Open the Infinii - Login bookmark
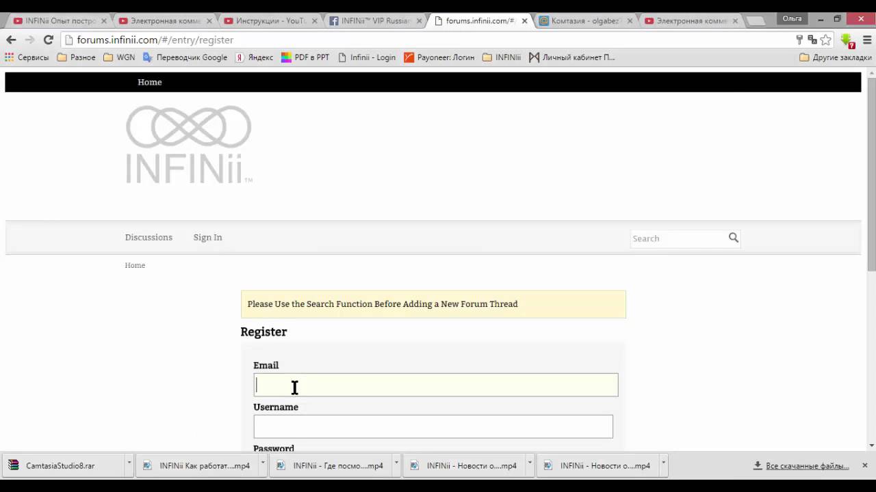Viewport: 876px width, 492px height. click(367, 57)
